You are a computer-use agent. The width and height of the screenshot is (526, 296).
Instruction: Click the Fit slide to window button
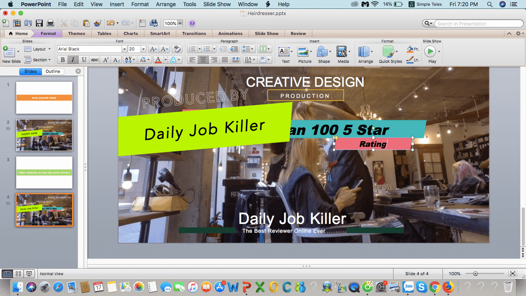coord(513,274)
